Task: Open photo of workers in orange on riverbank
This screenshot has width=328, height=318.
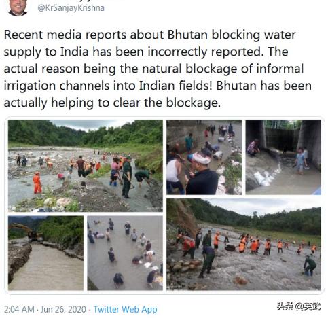Action: click(86, 166)
